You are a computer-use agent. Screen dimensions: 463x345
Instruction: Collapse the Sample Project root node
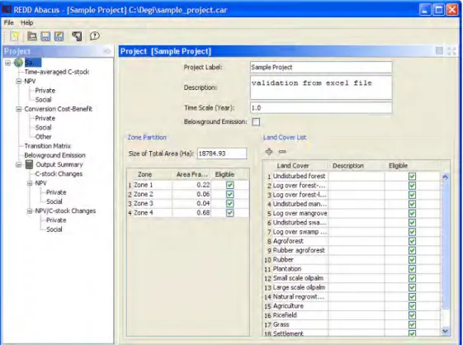pyautogui.click(x=7, y=63)
